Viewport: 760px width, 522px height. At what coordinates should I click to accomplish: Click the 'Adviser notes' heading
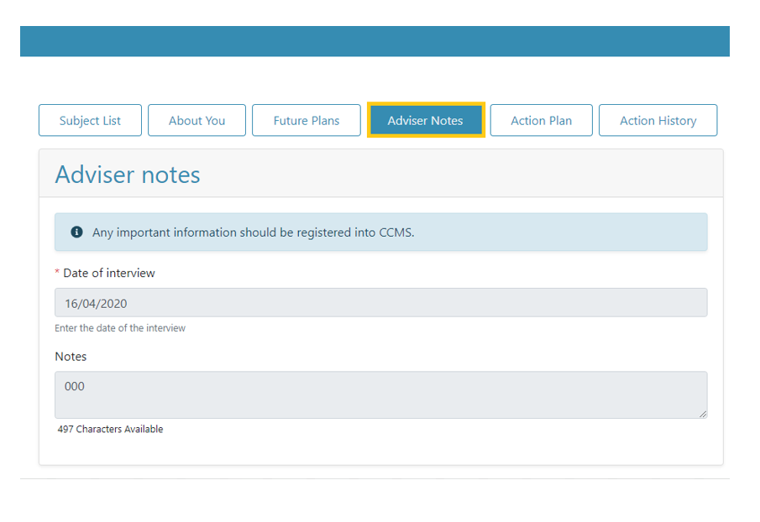tap(128, 175)
